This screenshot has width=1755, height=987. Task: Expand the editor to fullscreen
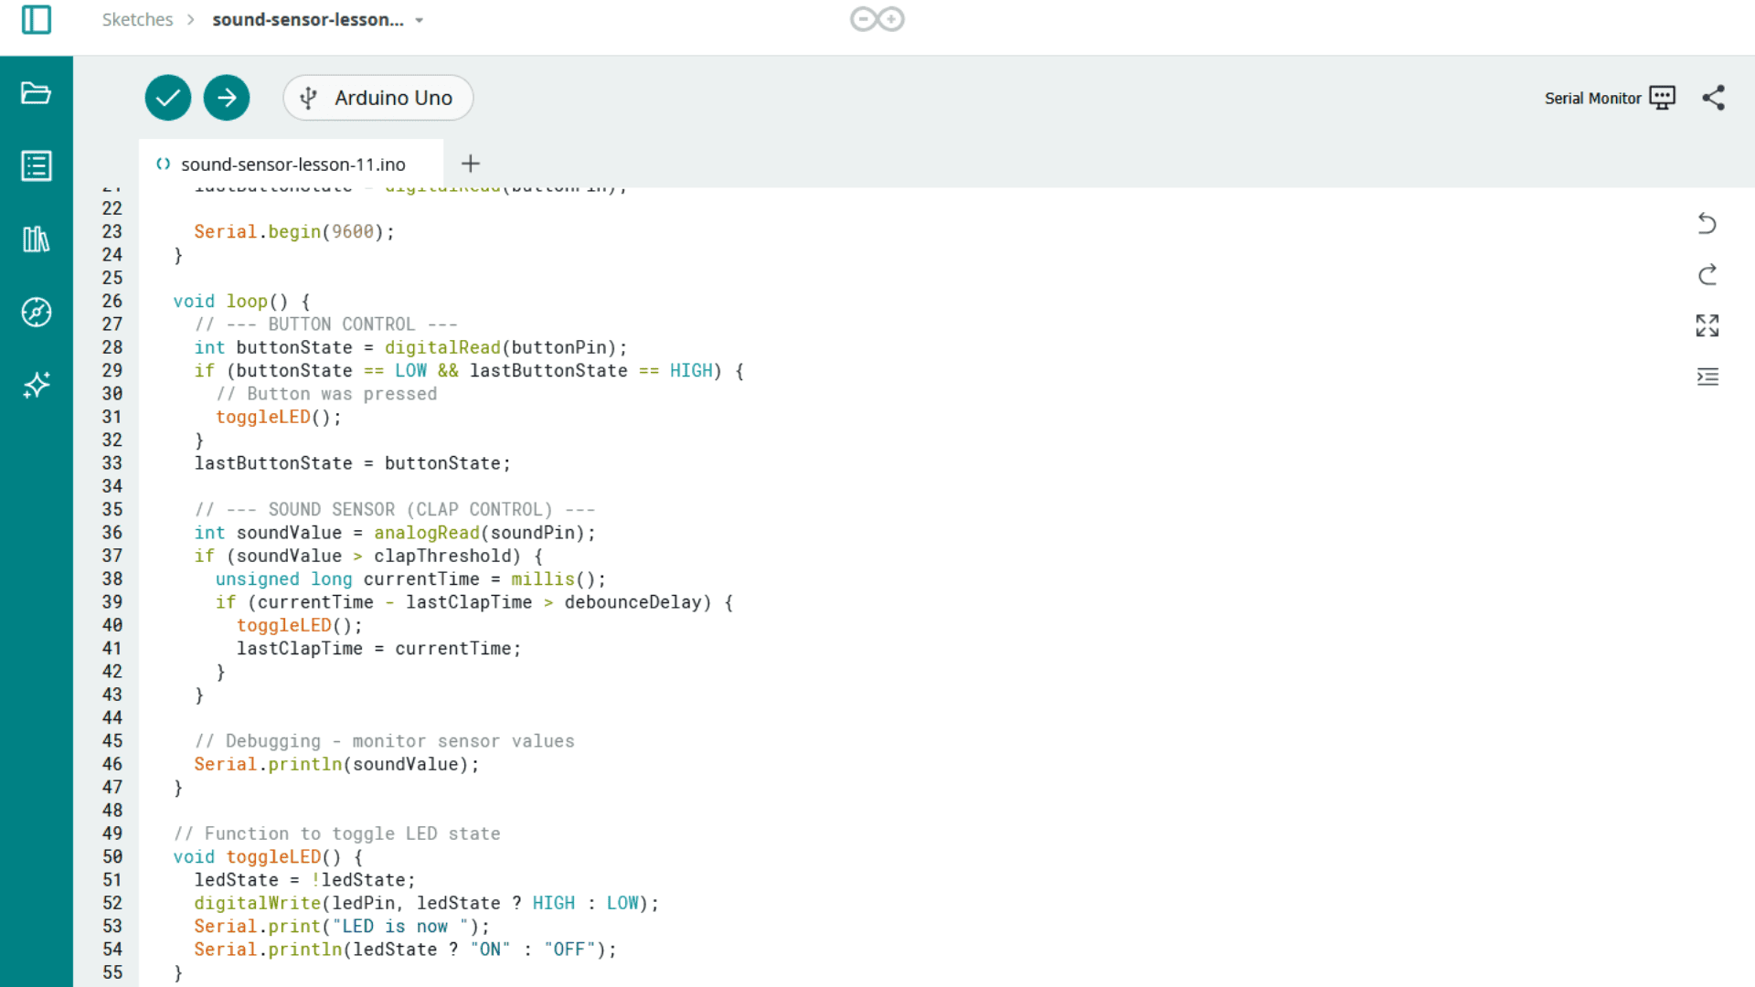1707,325
